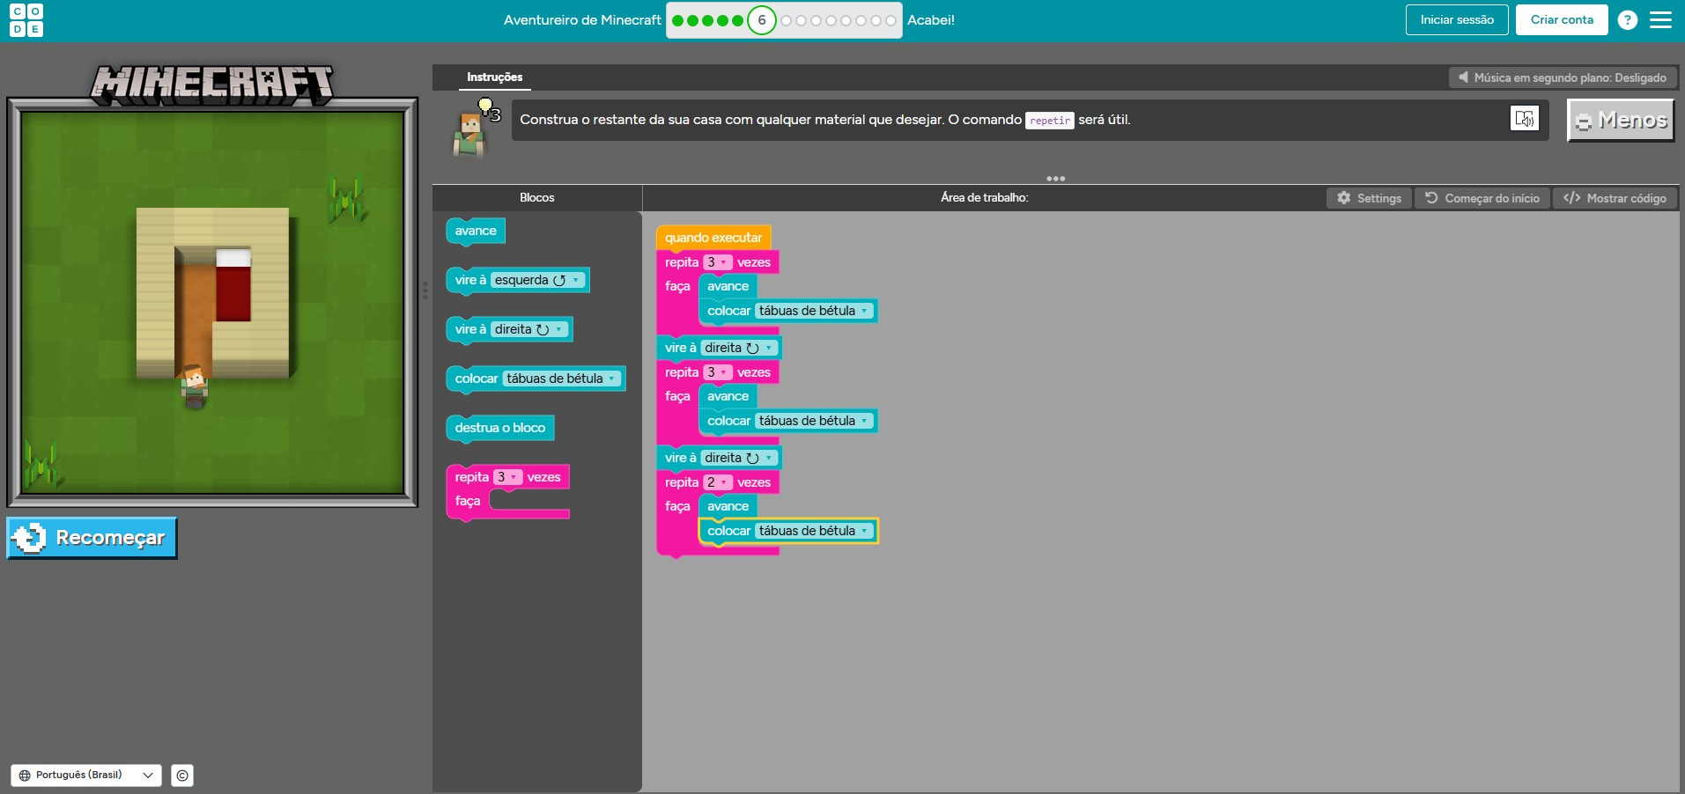Open count dropdown of toolbox 'repita' block

(x=507, y=477)
